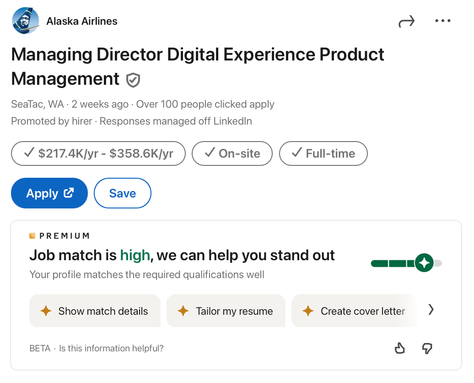Click the gold Premium badge icon
Image resolution: width=474 pixels, height=383 pixels.
coord(32,236)
